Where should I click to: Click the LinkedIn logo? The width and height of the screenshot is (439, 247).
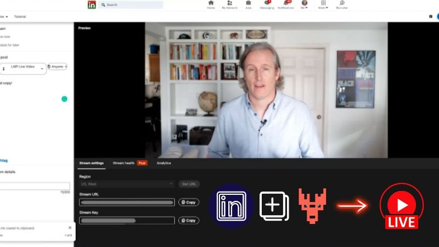(92, 5)
